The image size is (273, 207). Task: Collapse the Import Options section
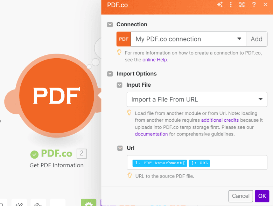[110, 74]
